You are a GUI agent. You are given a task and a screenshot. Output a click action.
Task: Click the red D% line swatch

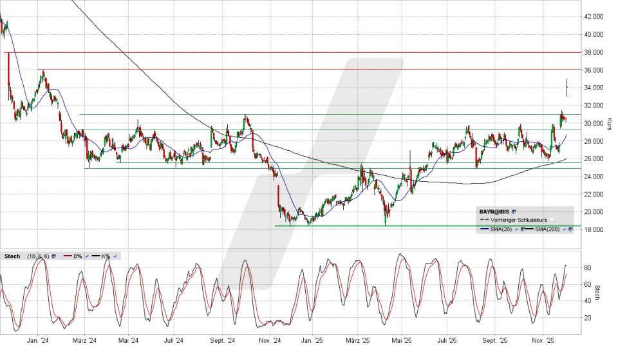click(x=68, y=256)
